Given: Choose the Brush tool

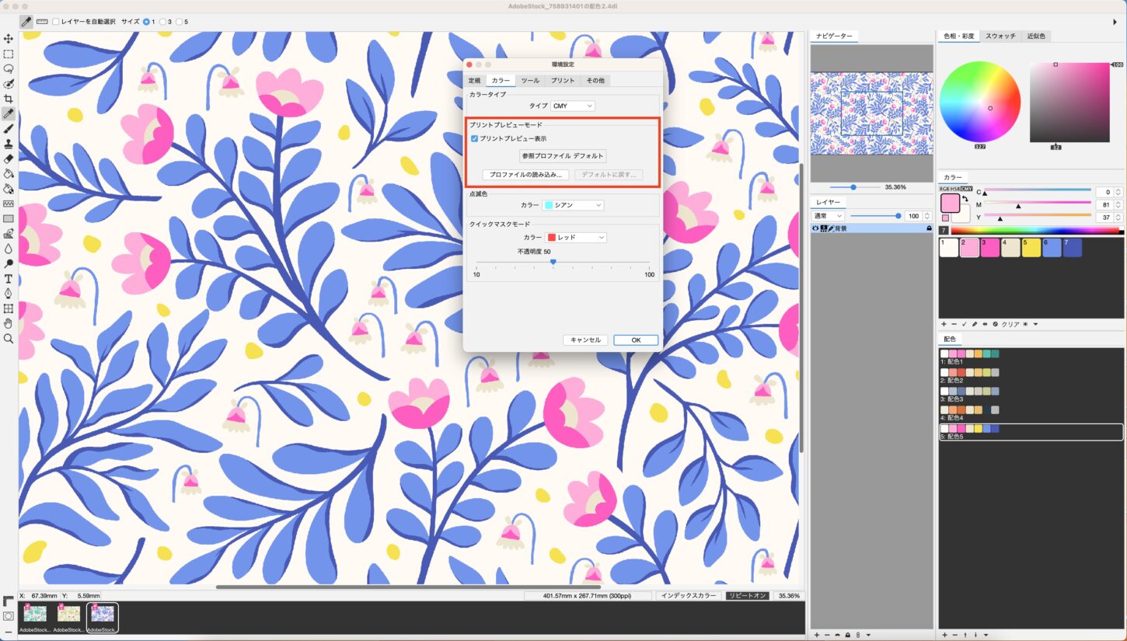Looking at the screenshot, I should tap(9, 129).
